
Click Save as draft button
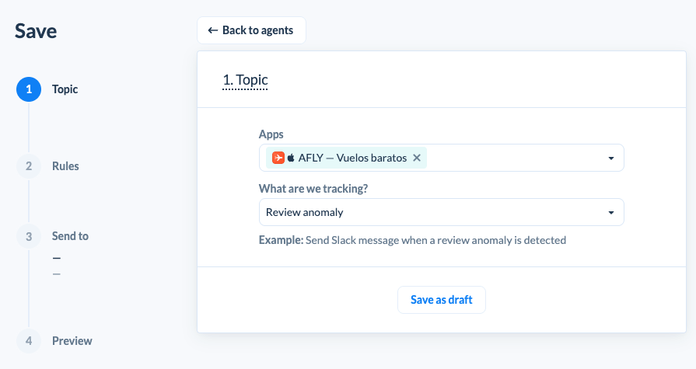click(x=441, y=300)
